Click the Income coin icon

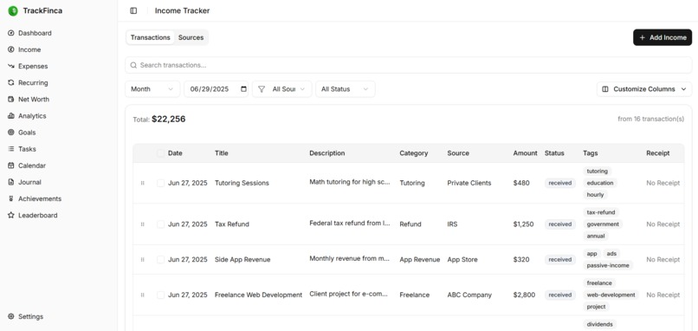(11, 49)
